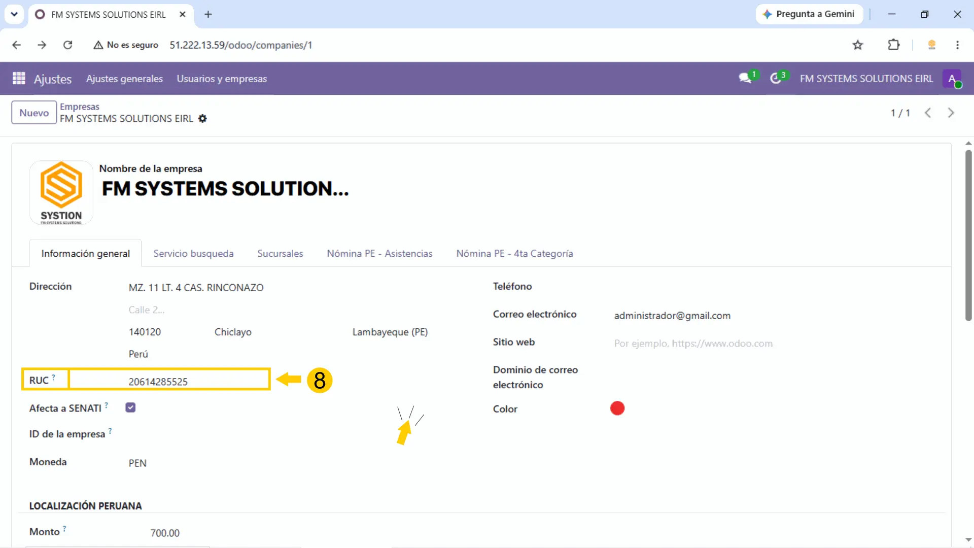Open the Odoo apps grid menu
The image size is (974, 548).
(19, 79)
